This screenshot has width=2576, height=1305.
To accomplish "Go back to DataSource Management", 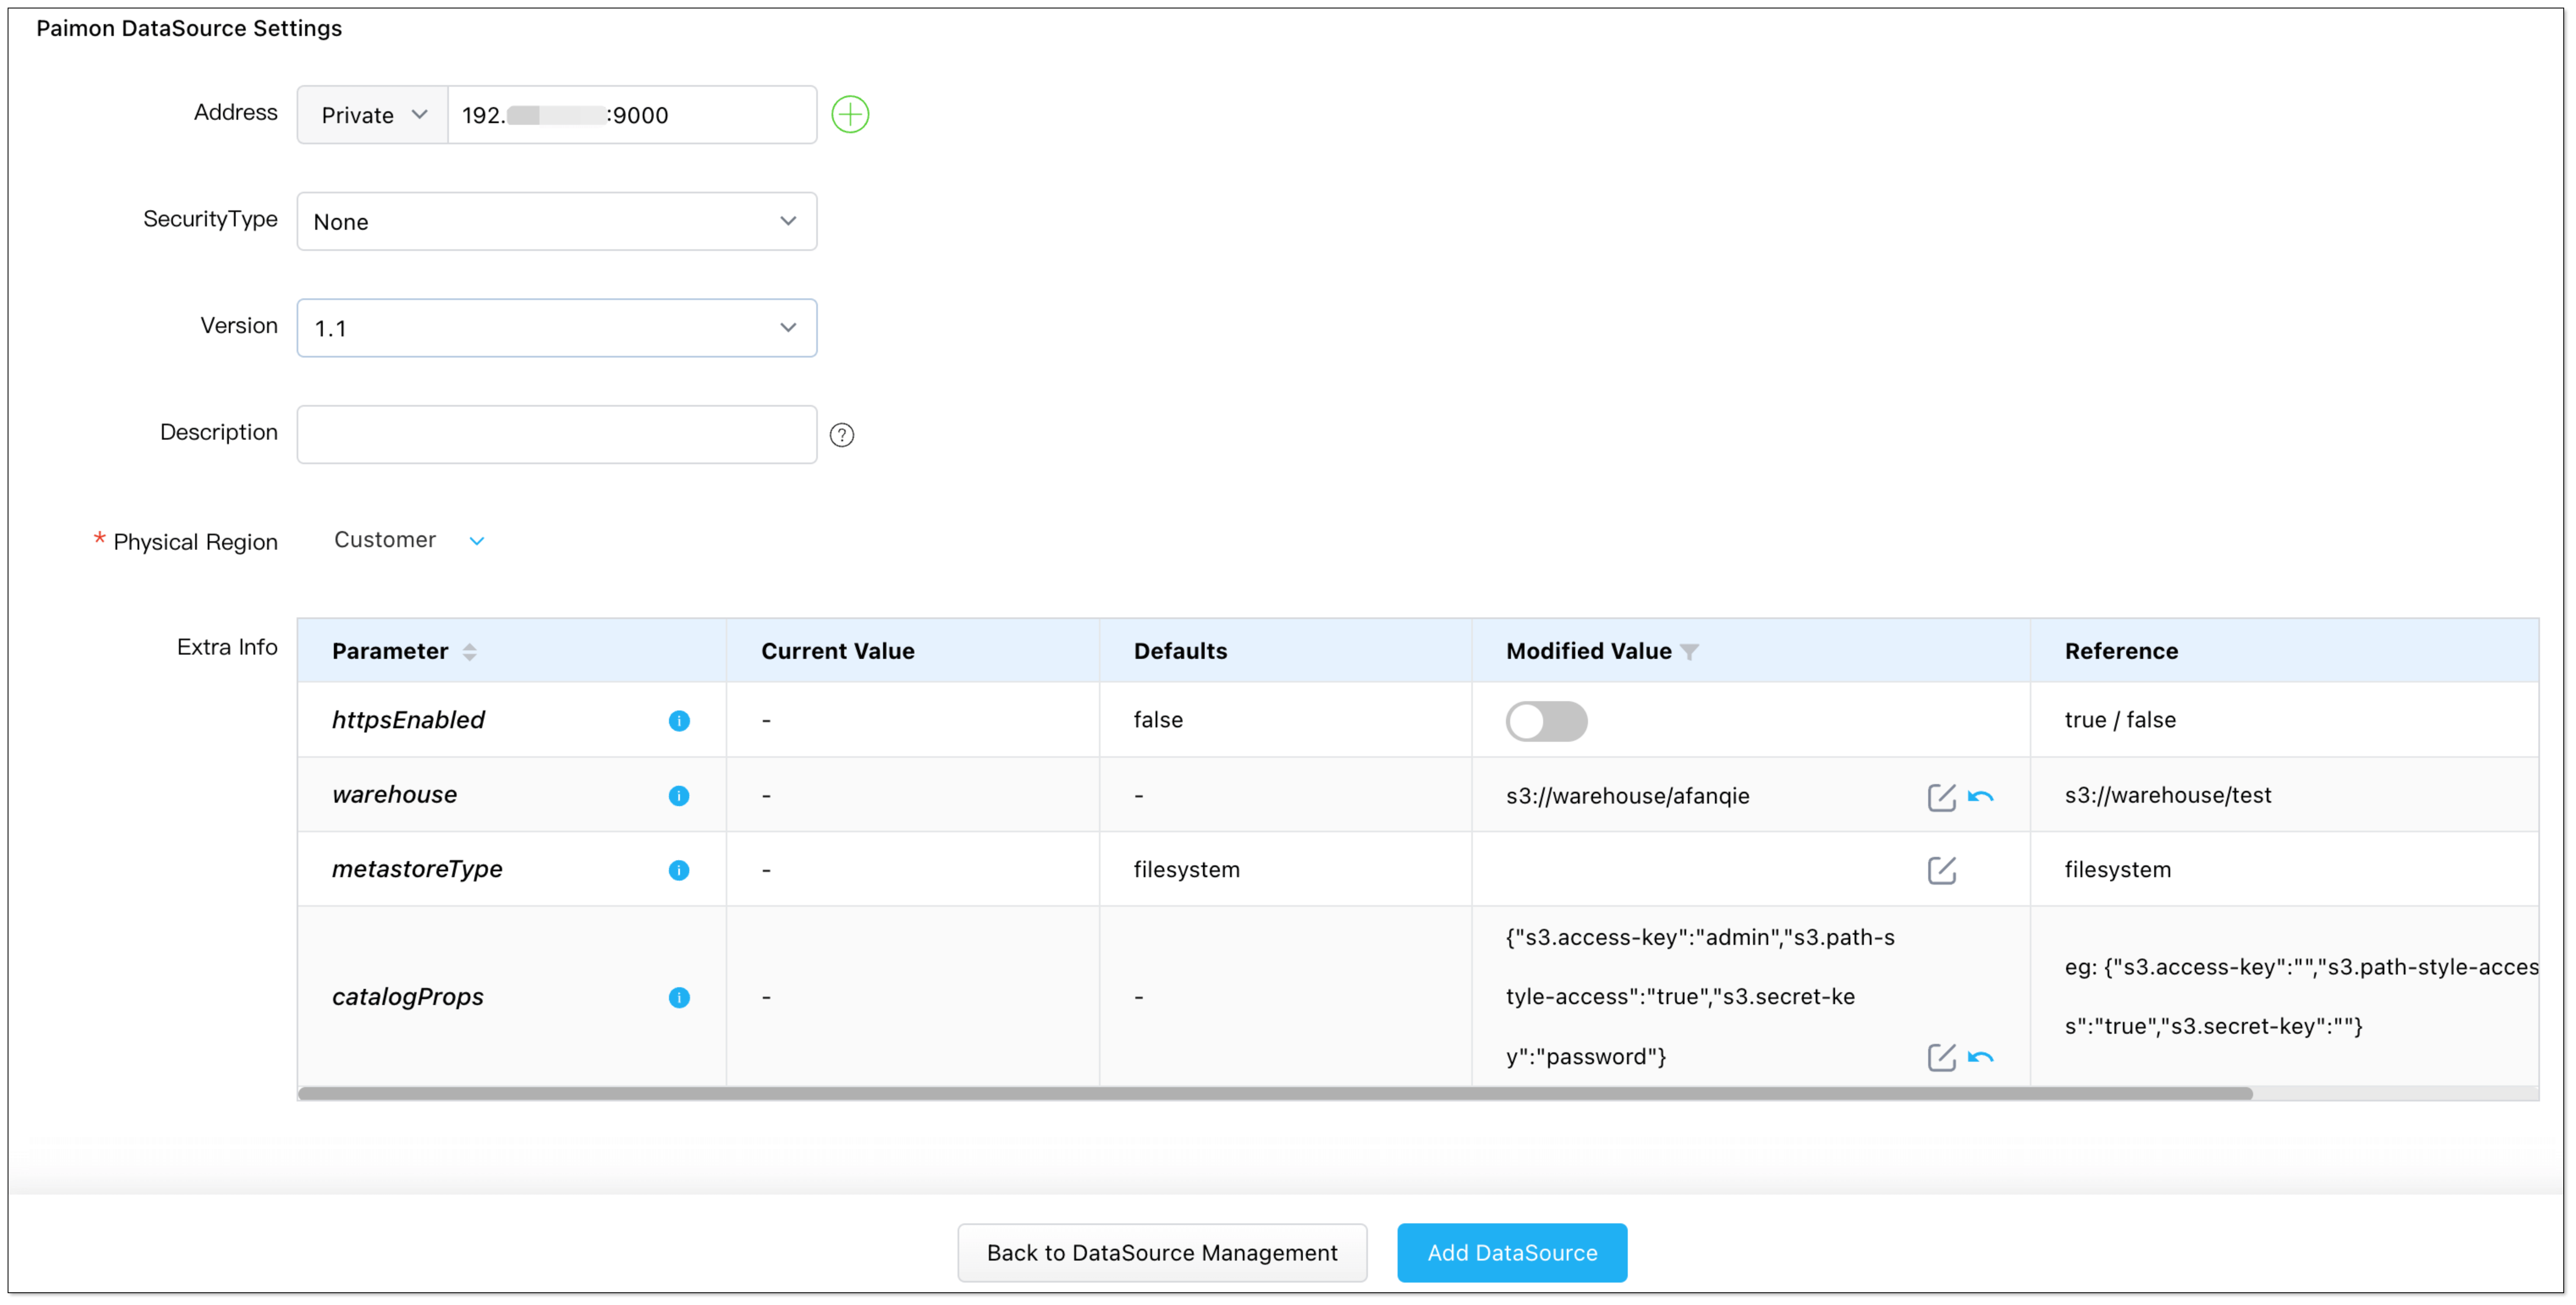I will click(1161, 1252).
